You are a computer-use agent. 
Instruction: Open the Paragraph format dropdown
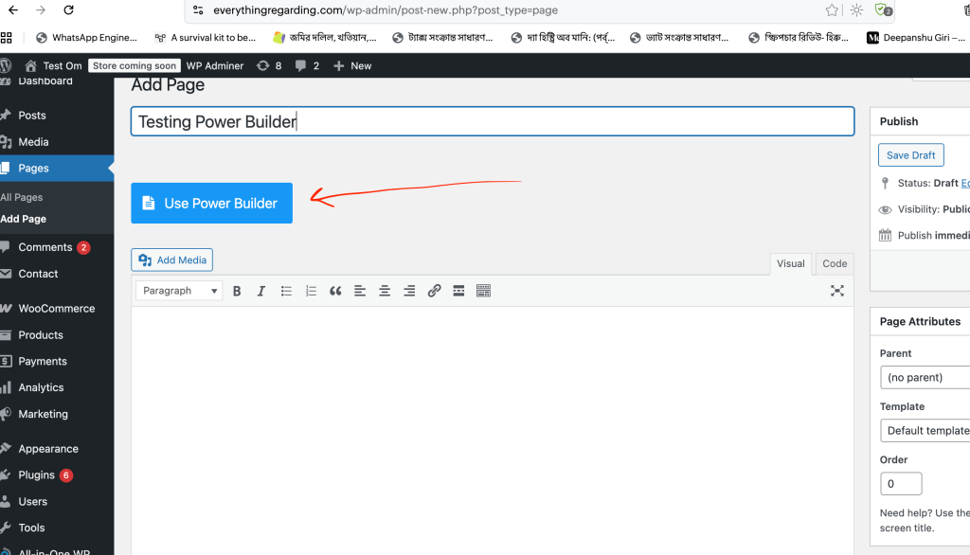click(178, 291)
